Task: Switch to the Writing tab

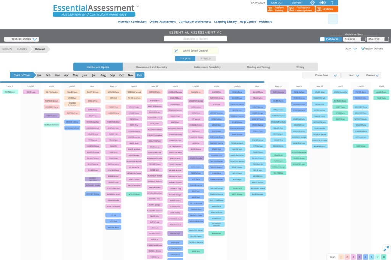Action: (300, 67)
